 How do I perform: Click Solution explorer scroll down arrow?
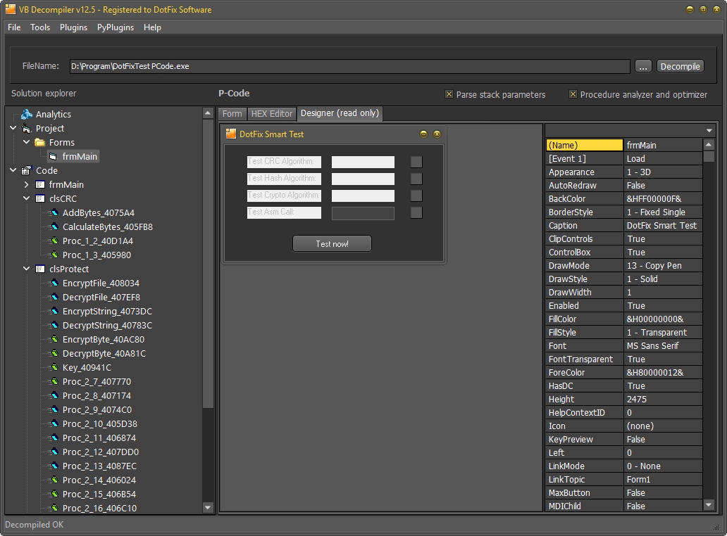click(x=208, y=507)
